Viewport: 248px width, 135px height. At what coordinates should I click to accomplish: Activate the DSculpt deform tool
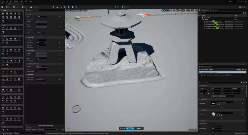(x=7, y=61)
